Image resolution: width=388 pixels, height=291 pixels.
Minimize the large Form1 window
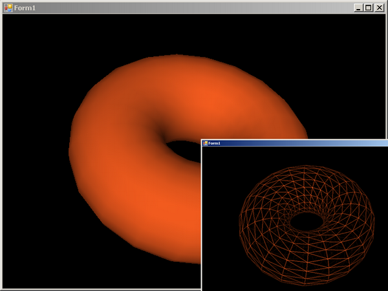click(358, 8)
